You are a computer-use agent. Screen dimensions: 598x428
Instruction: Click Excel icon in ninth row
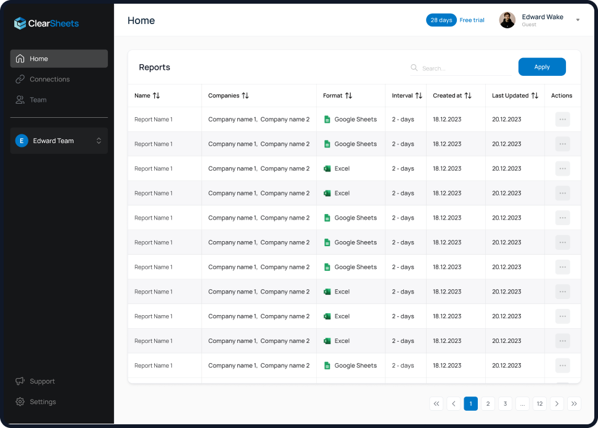pyautogui.click(x=327, y=316)
